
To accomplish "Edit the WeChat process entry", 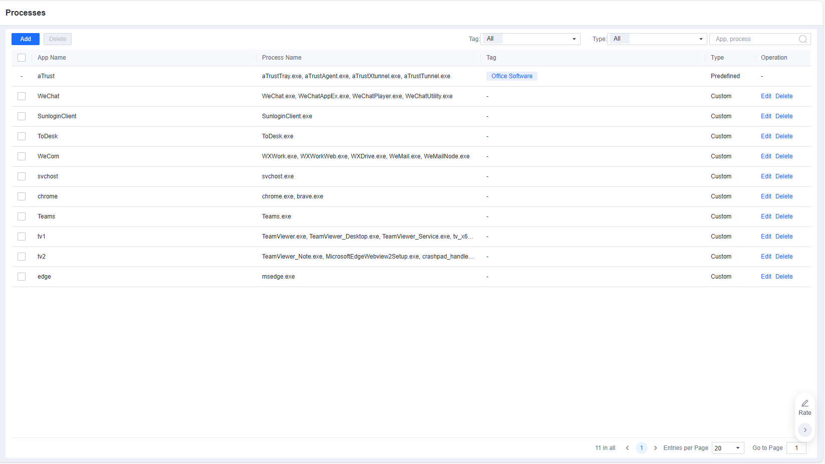I will (766, 96).
